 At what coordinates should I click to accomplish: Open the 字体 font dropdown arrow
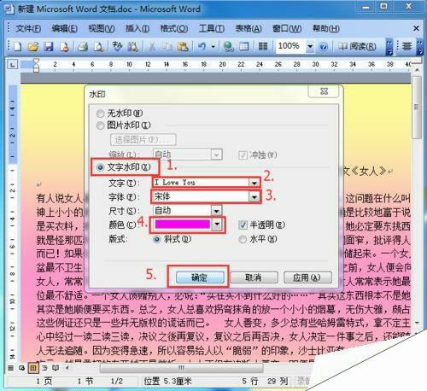point(254,196)
